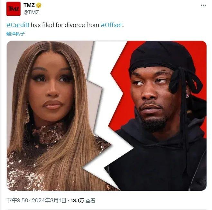
Task: Follow the #Offset hashtag link
Action: [x=111, y=25]
